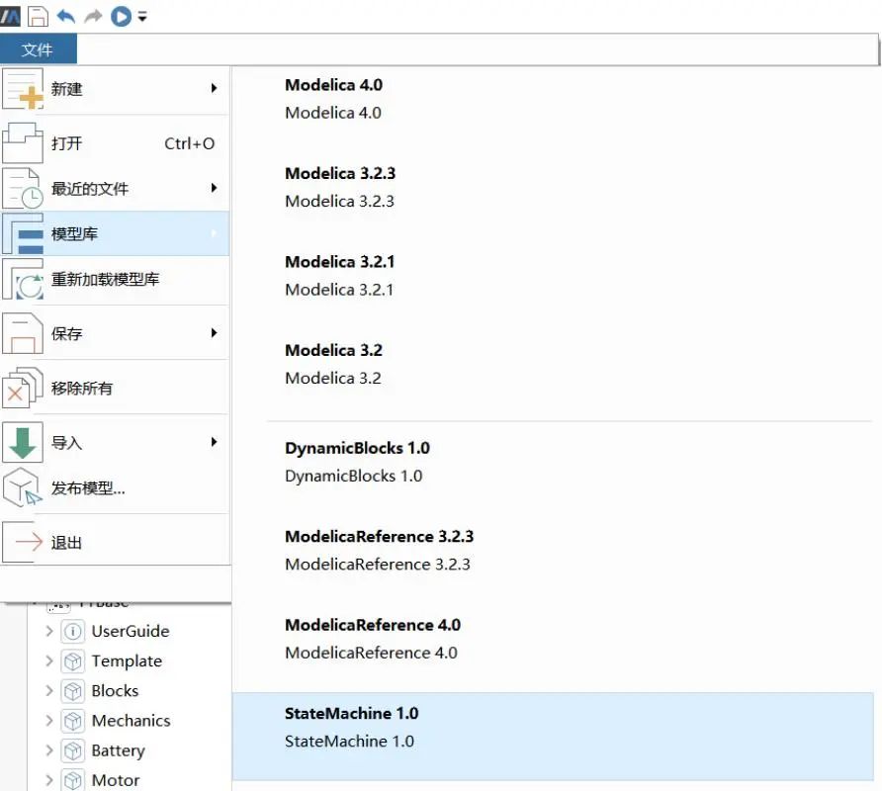Expand the Mechanics tree node
882x791 pixels.
[x=49, y=720]
